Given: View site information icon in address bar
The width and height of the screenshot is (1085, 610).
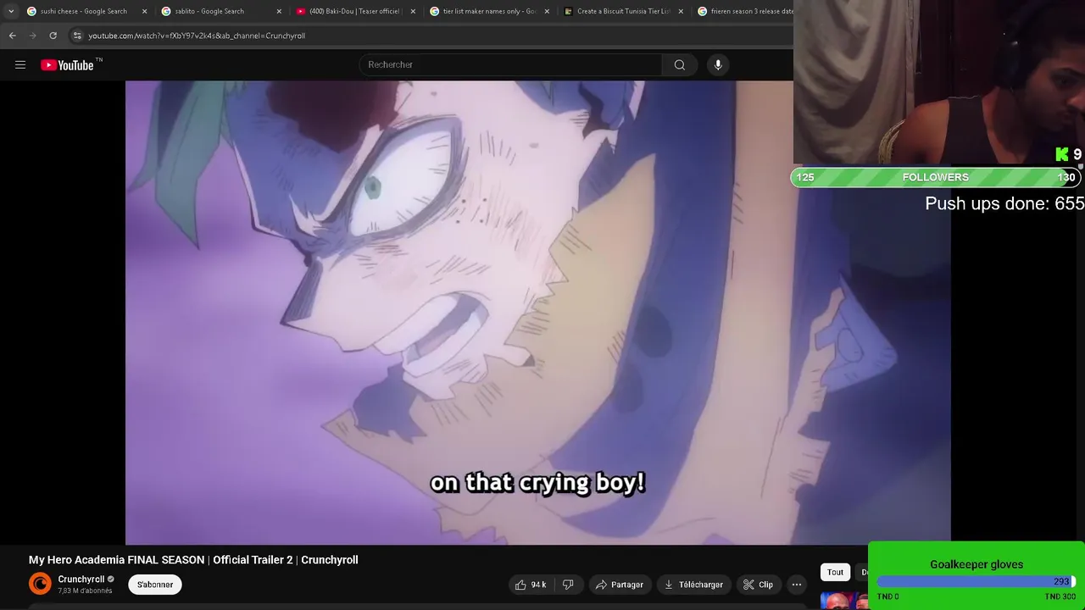Looking at the screenshot, I should point(77,36).
